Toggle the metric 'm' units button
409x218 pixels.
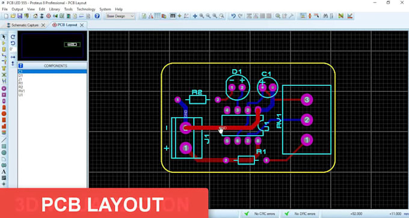(x=173, y=16)
